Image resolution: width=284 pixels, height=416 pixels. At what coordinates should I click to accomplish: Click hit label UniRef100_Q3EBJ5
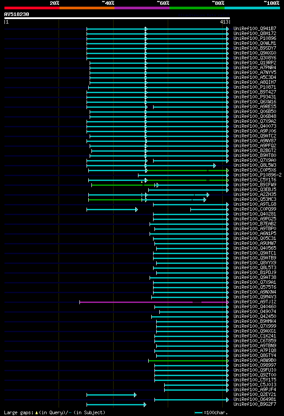click(255, 189)
